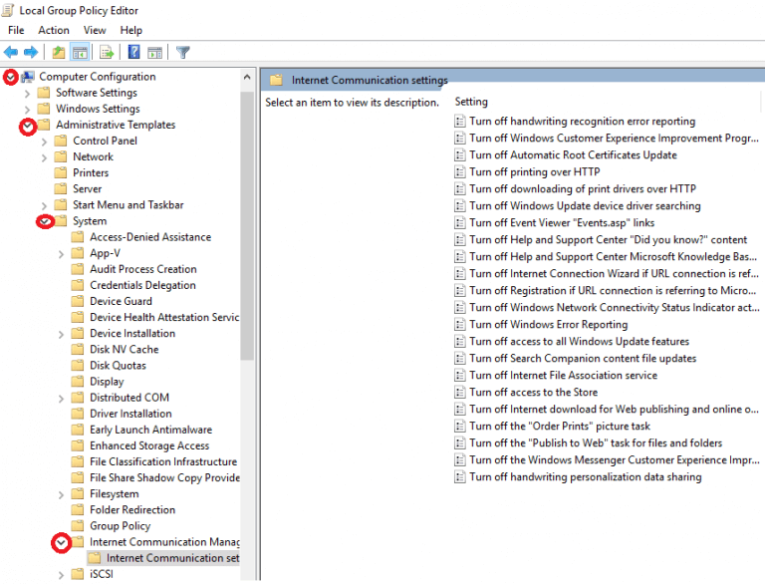This screenshot has width=765, height=584.
Task: Click the Up one level folder icon
Action: point(59,52)
